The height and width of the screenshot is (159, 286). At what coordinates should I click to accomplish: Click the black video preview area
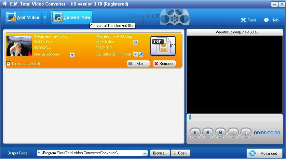click(235, 75)
